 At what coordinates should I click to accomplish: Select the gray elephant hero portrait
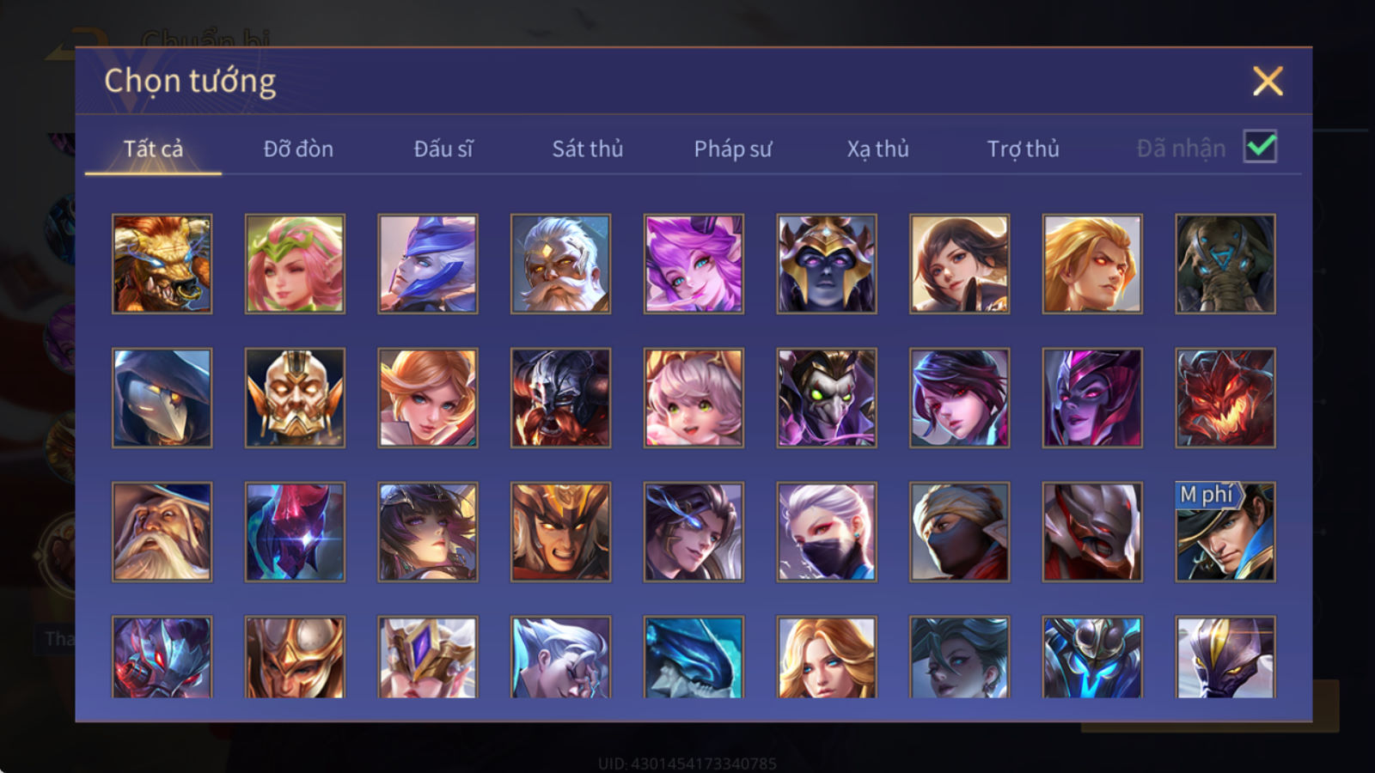pos(1225,264)
